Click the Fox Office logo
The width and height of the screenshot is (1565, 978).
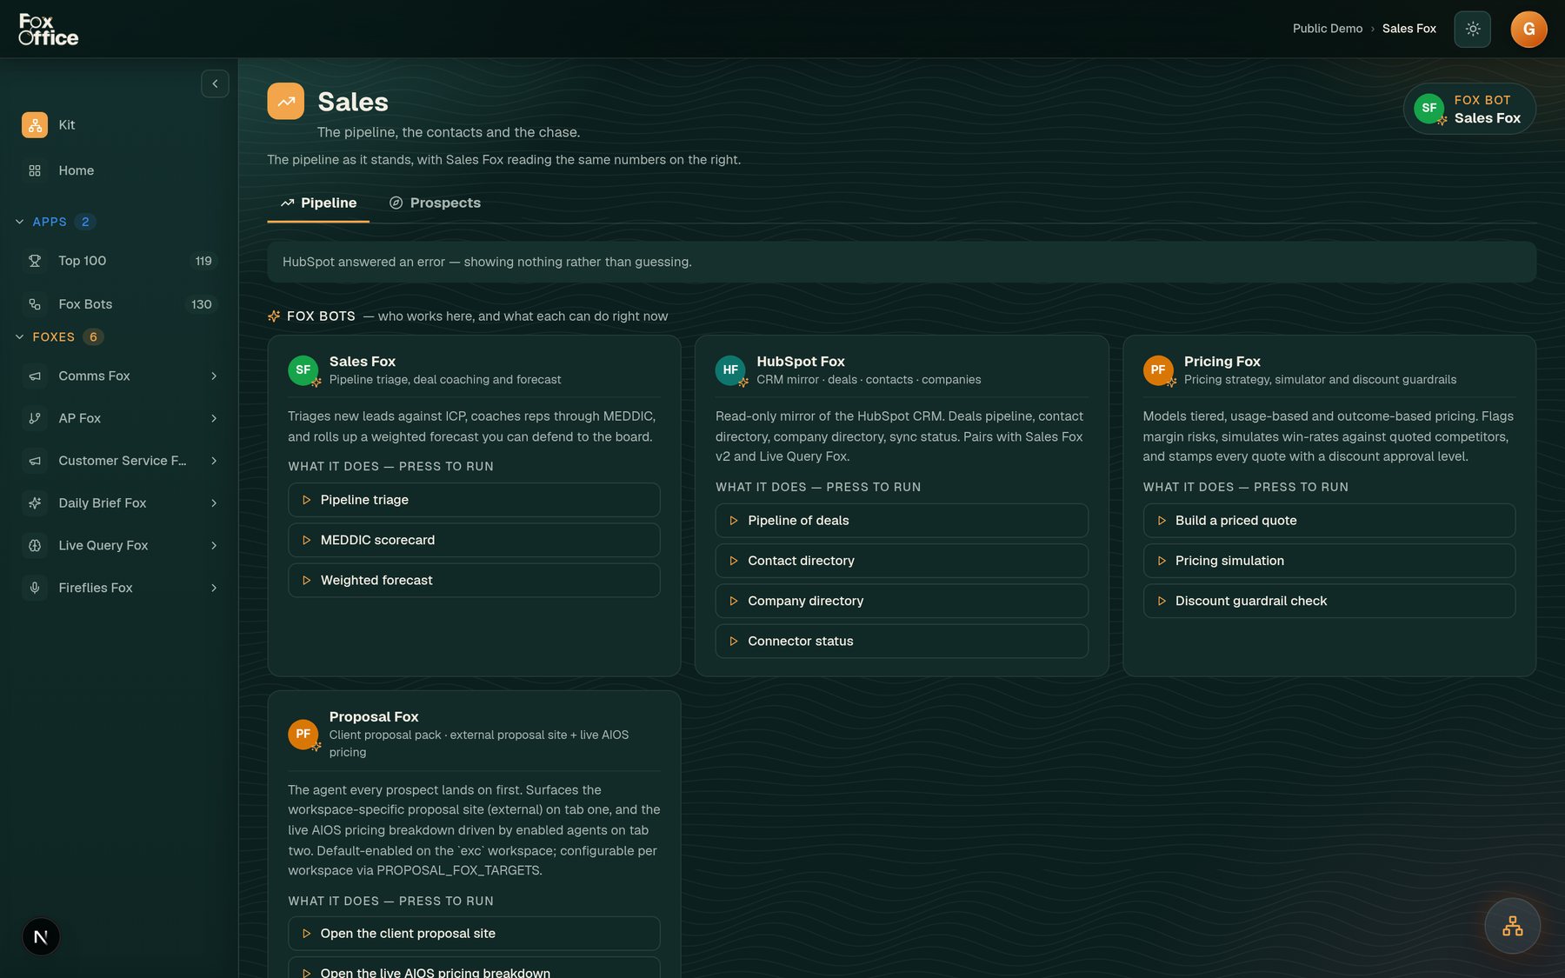[49, 30]
